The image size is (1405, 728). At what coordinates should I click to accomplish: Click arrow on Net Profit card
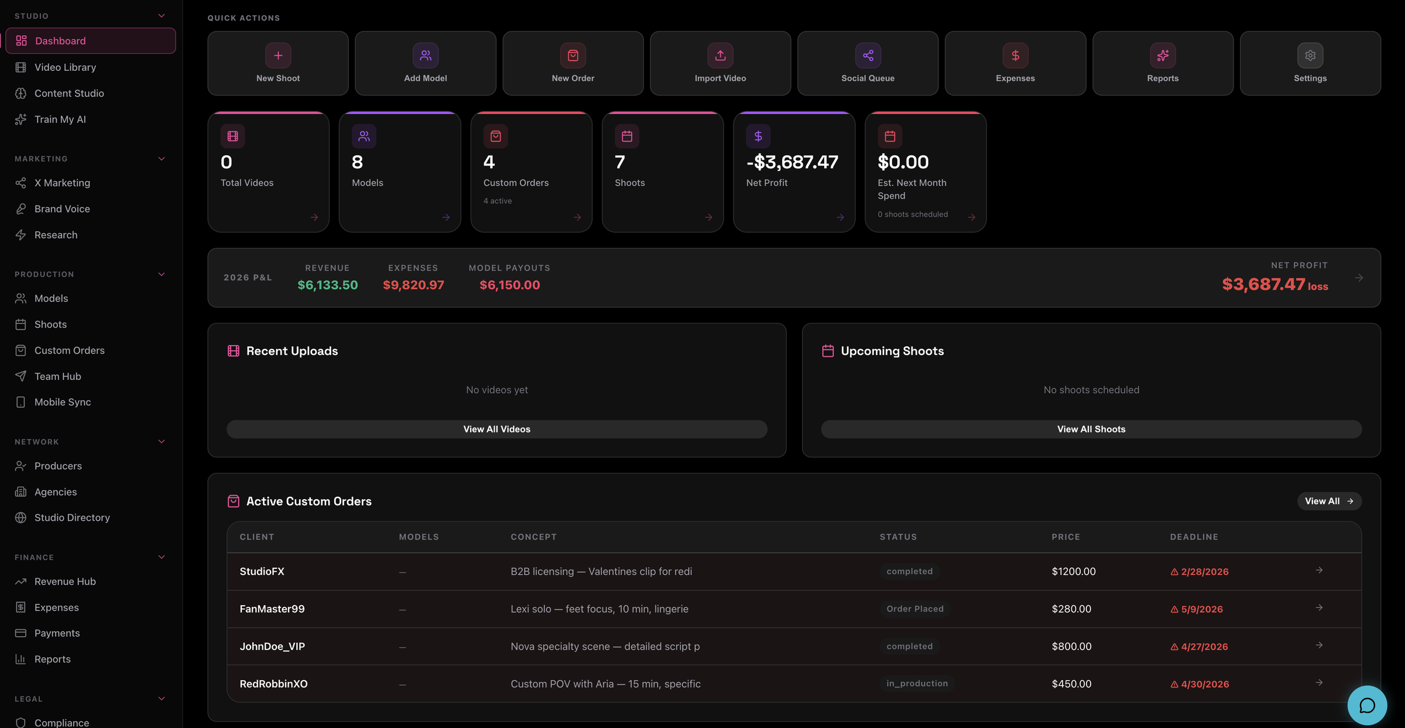tap(840, 217)
